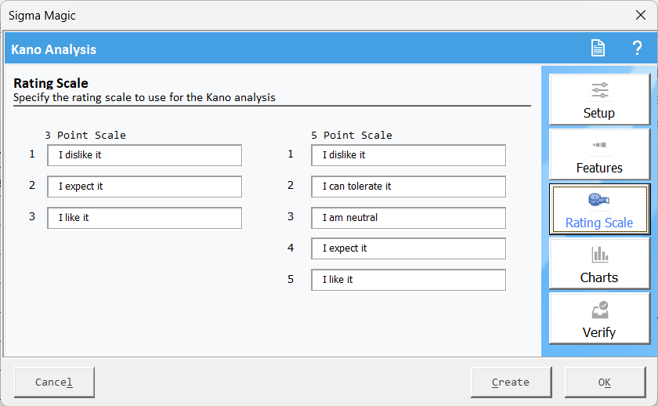
Task: Confirm with the OK button
Action: pos(605,382)
